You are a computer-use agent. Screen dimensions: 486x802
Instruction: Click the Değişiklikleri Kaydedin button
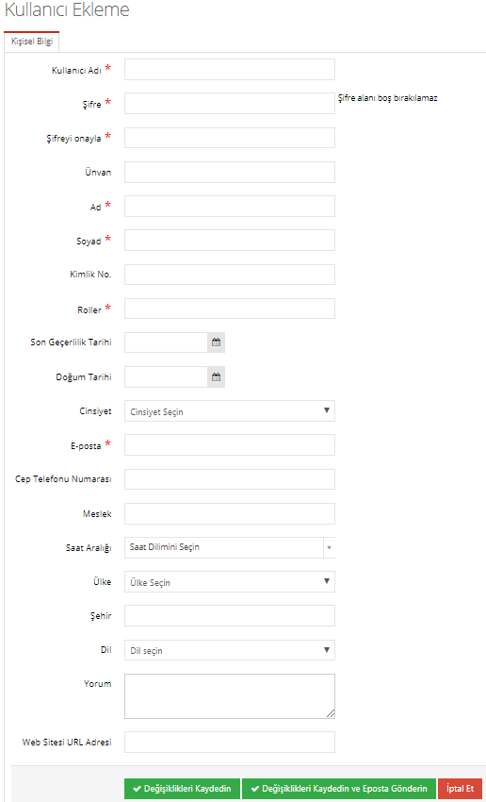pos(183,788)
